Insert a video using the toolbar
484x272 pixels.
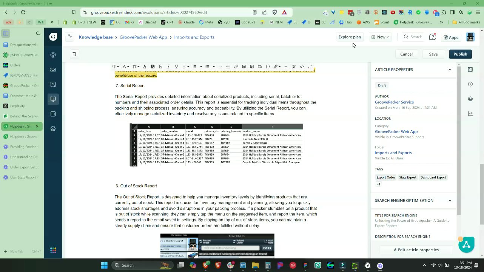(x=260, y=66)
